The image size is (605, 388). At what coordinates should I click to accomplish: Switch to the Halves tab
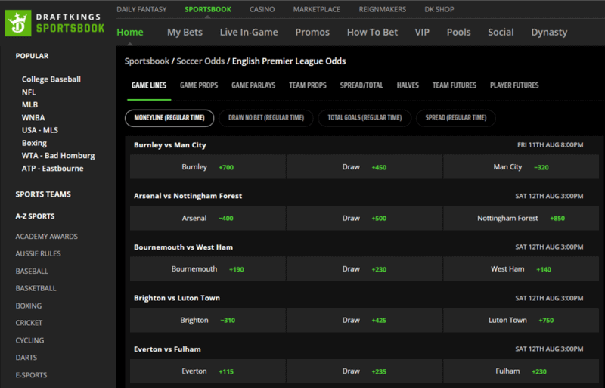point(408,85)
